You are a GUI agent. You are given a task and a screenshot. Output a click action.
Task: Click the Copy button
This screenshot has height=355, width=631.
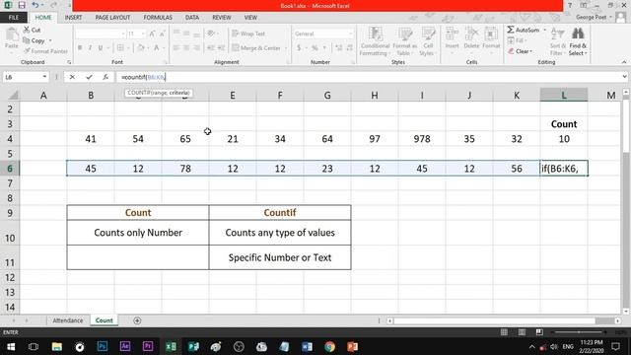[x=35, y=40]
